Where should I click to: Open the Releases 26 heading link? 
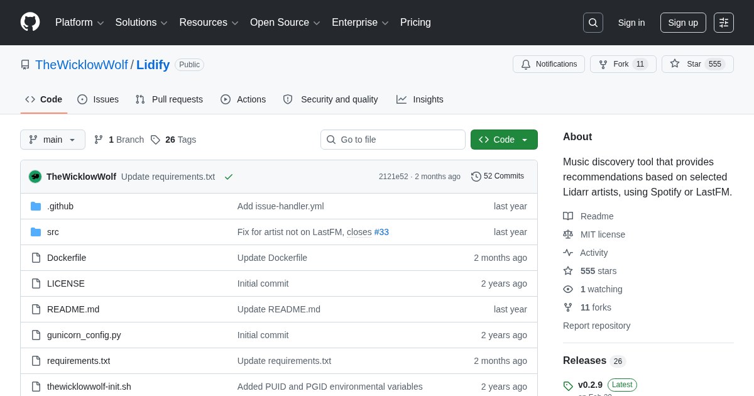pos(594,361)
